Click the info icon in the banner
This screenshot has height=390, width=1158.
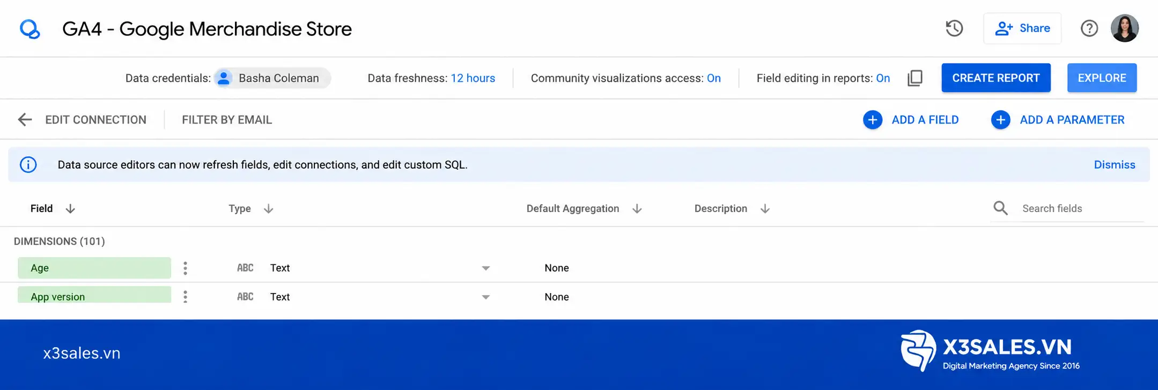pos(28,164)
